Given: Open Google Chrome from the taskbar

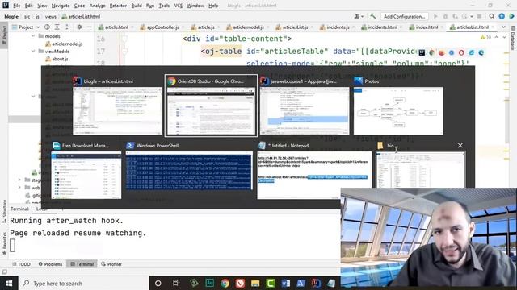Looking at the screenshot, I should [225, 283].
